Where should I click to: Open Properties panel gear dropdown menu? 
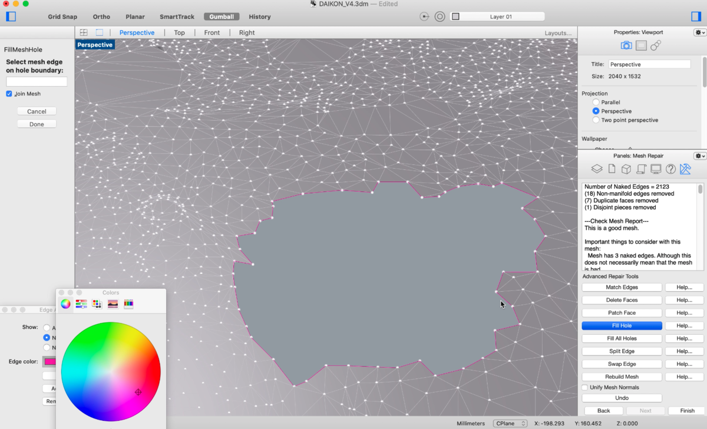(700, 32)
